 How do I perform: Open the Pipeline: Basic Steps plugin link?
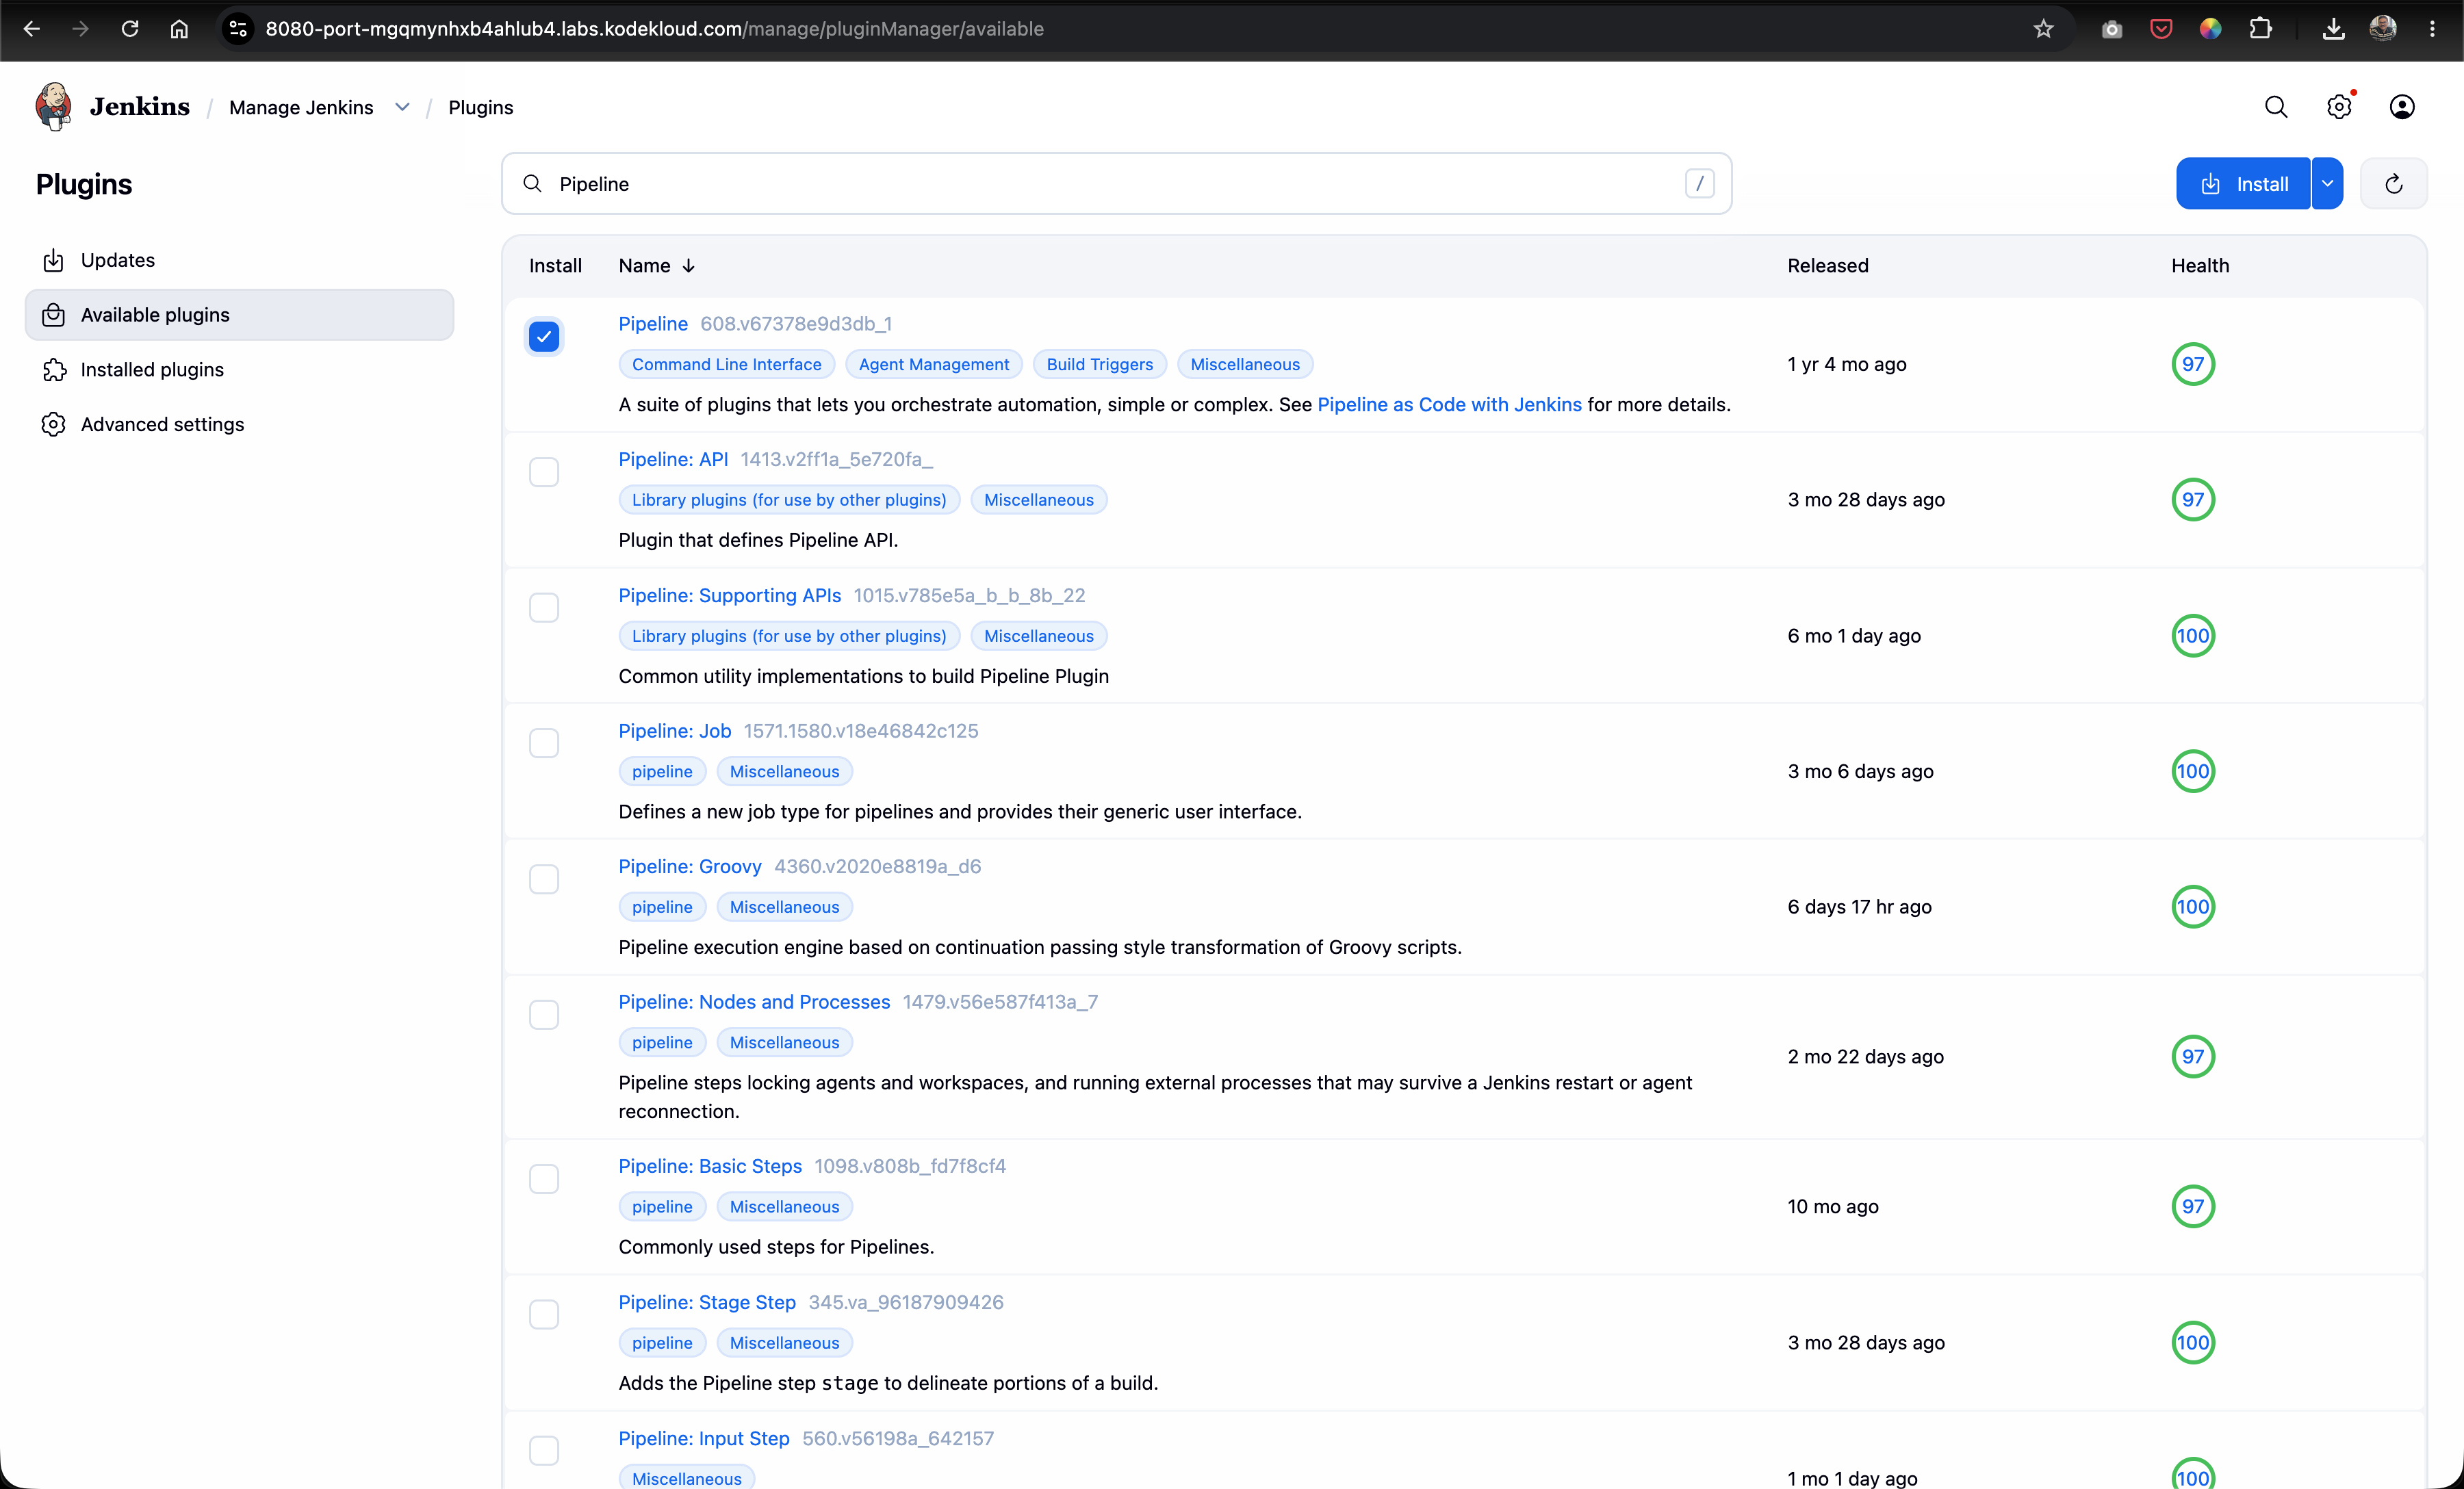(710, 1166)
